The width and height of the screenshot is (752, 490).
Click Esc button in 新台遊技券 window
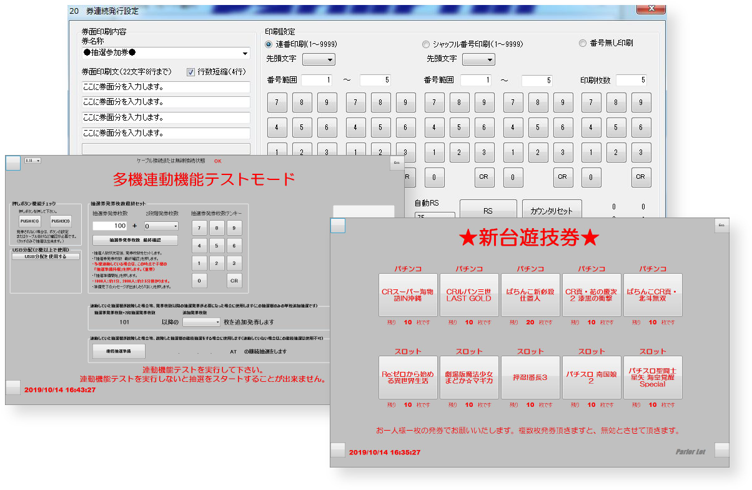[x=721, y=226]
